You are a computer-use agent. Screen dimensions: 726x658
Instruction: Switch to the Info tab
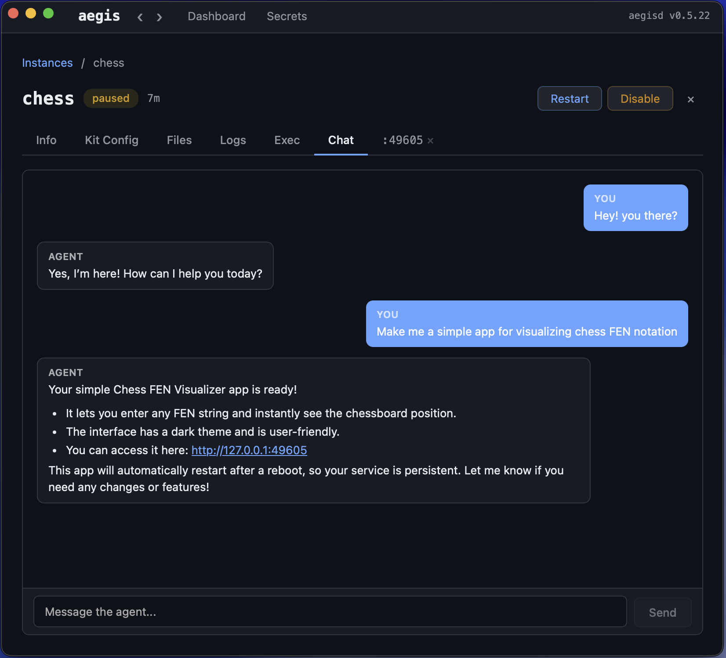point(46,140)
